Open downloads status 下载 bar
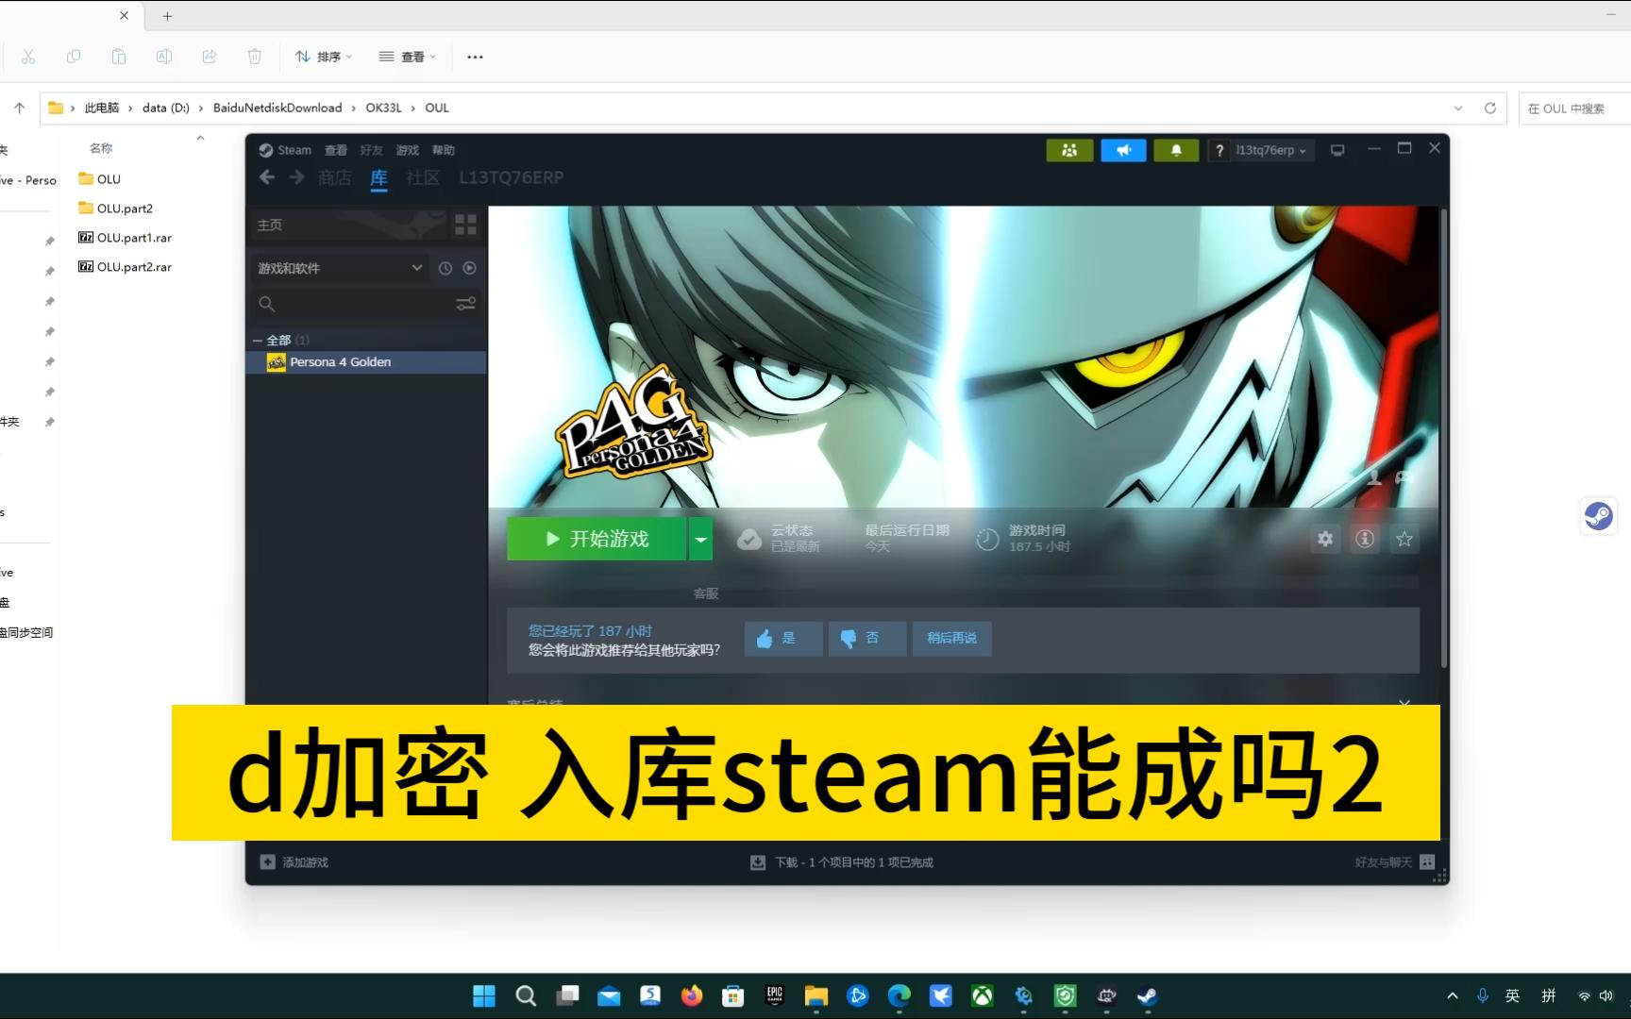Screen dimensions: 1631x1019 coord(842,862)
